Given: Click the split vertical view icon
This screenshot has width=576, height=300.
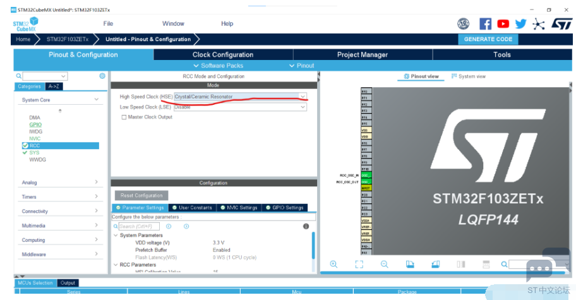Looking at the screenshot, I should [460, 264].
